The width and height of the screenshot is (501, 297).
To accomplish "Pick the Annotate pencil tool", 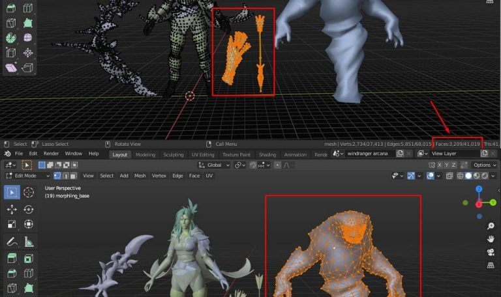I will pyautogui.click(x=12, y=242).
